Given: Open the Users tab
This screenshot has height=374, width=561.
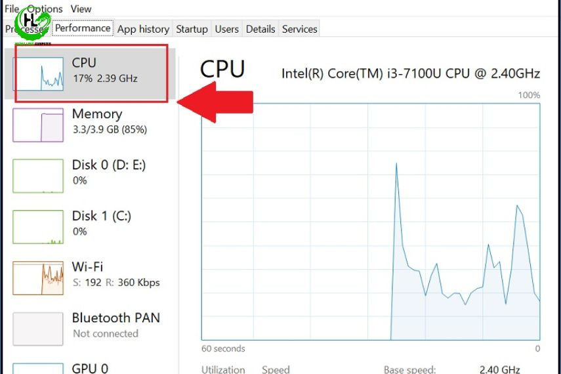Looking at the screenshot, I should click(227, 29).
